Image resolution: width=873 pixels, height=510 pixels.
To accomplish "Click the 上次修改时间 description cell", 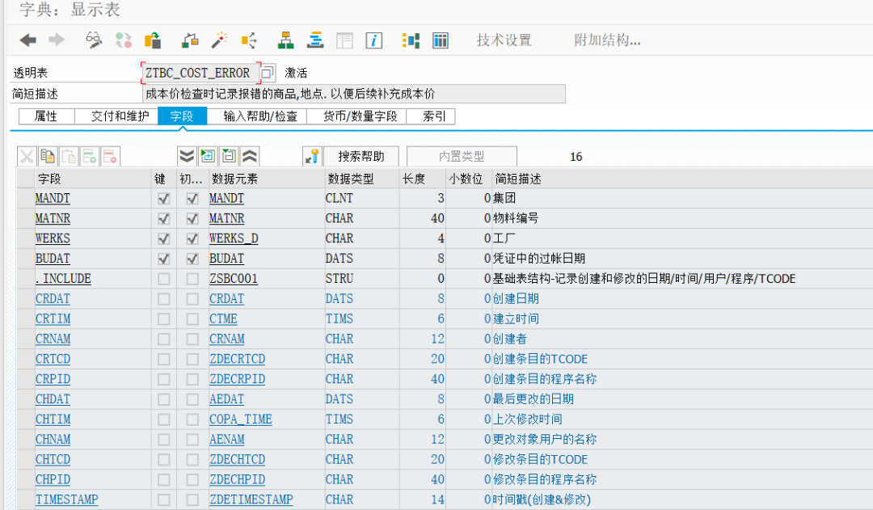I will (x=527, y=419).
